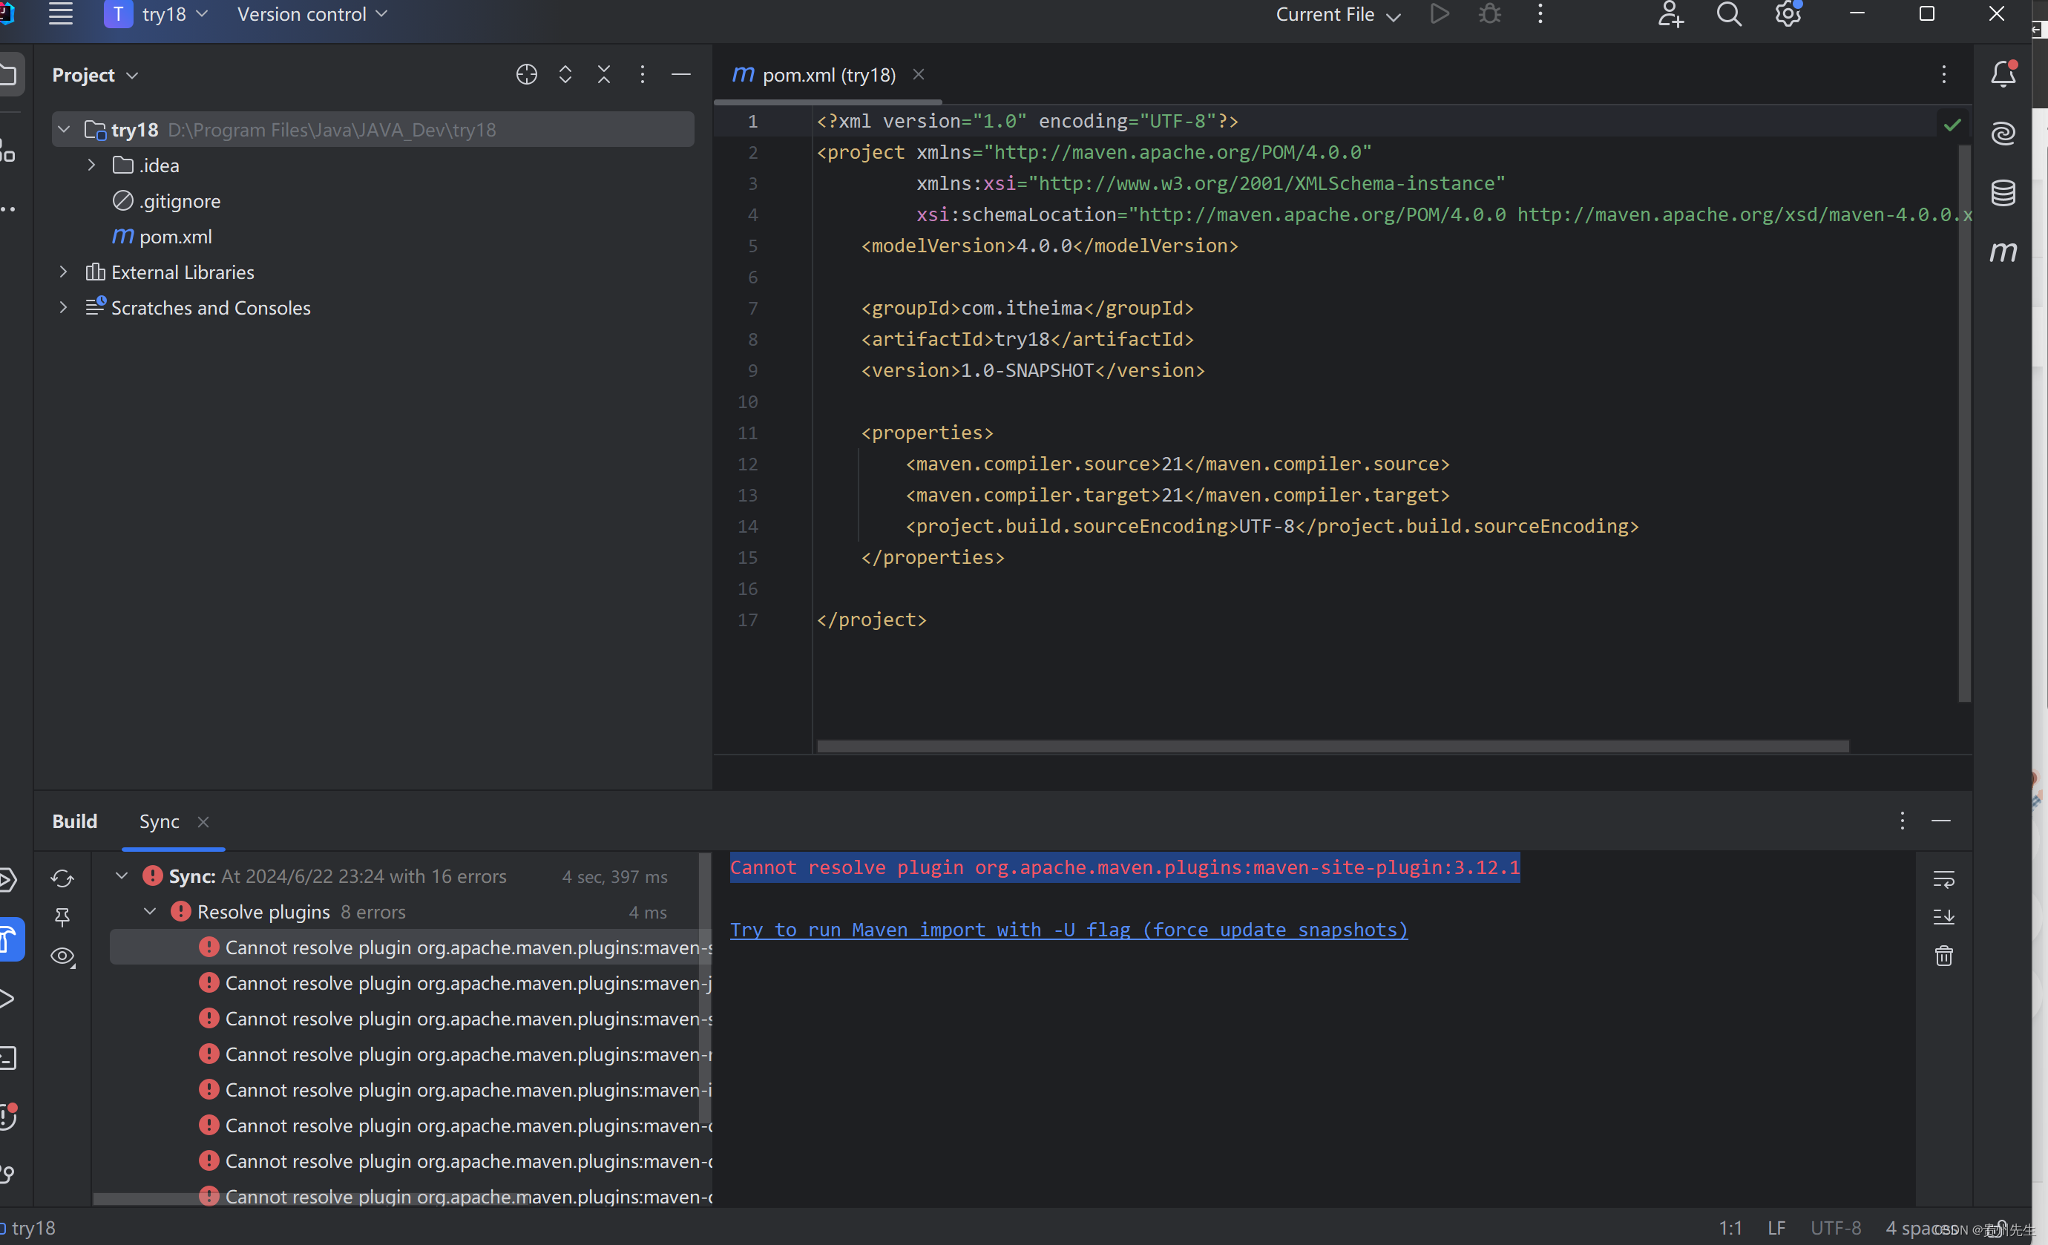Toggle Select Opened File in Project panel
Image resolution: width=2048 pixels, height=1245 pixels.
[526, 74]
